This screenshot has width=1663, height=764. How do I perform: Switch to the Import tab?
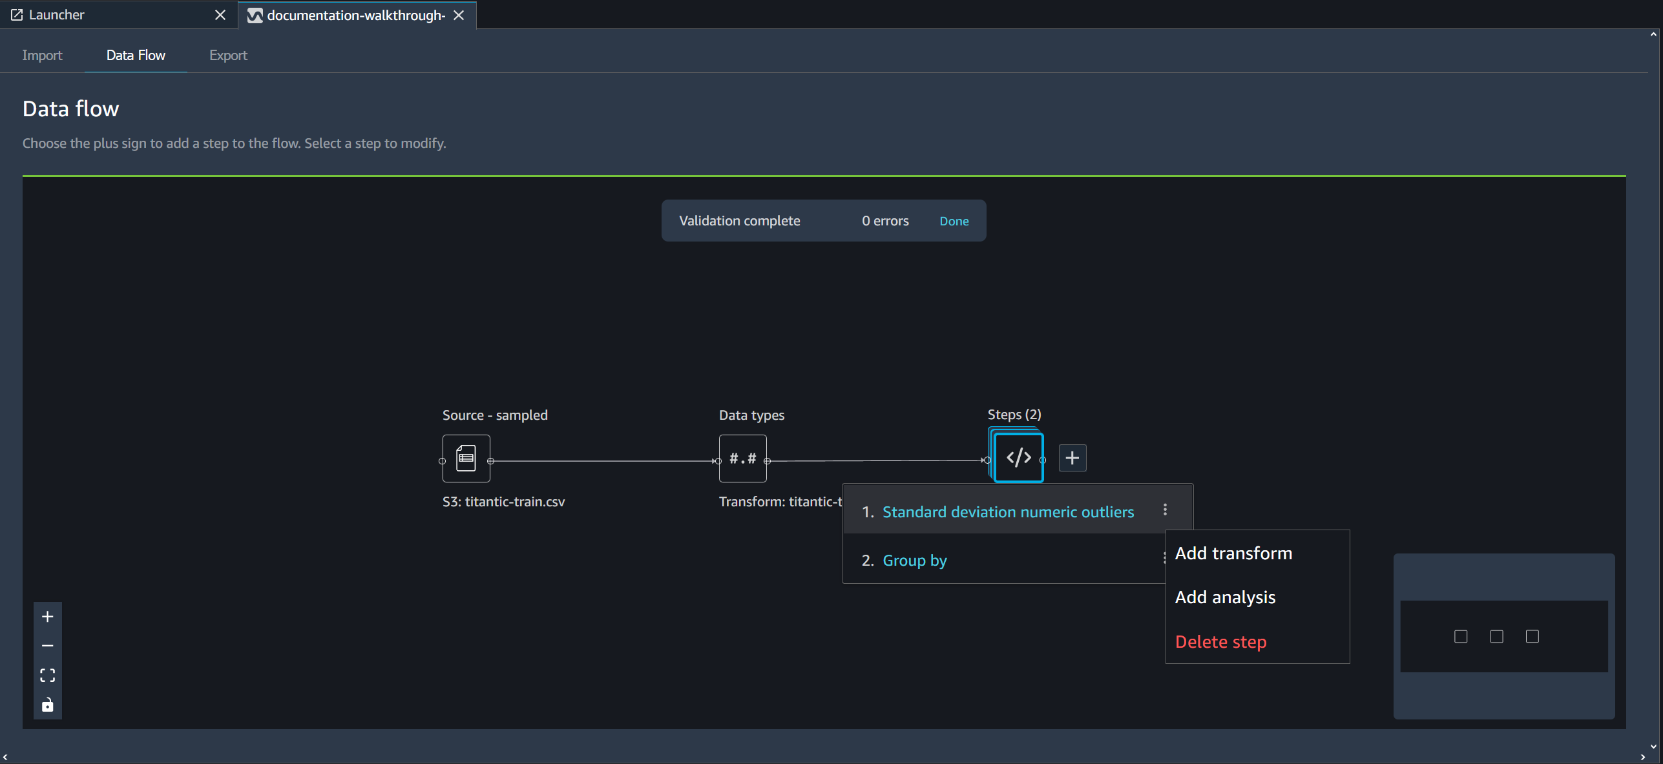tap(43, 55)
